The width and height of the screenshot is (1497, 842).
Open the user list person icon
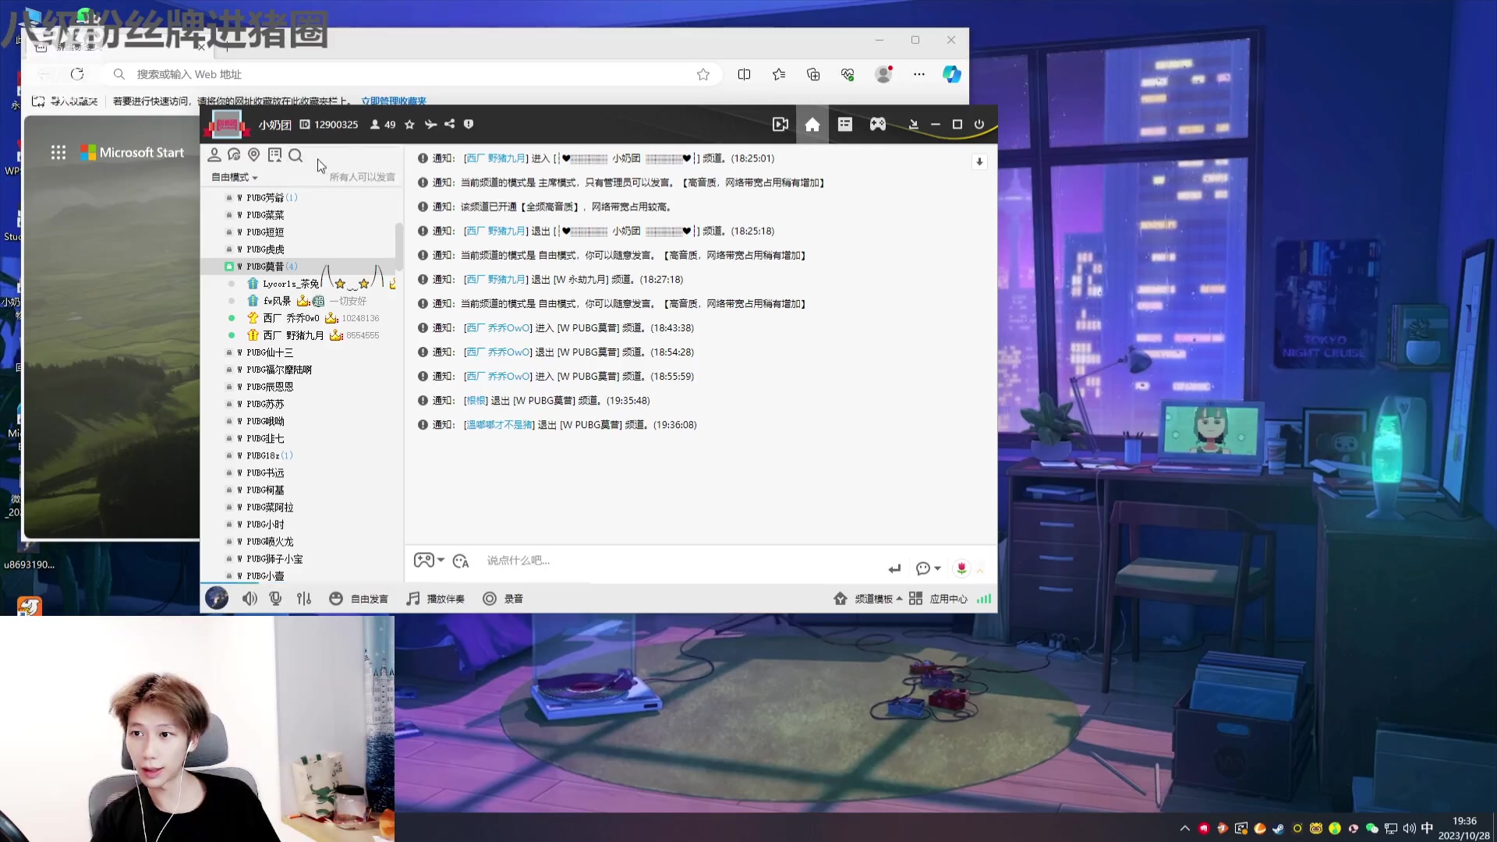pyautogui.click(x=214, y=155)
